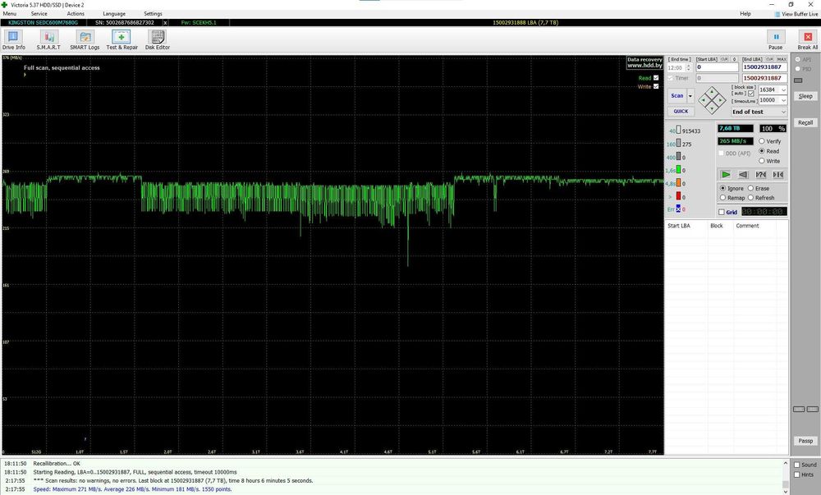The image size is (821, 495).
Task: Select the Read radio button
Action: 762,151
